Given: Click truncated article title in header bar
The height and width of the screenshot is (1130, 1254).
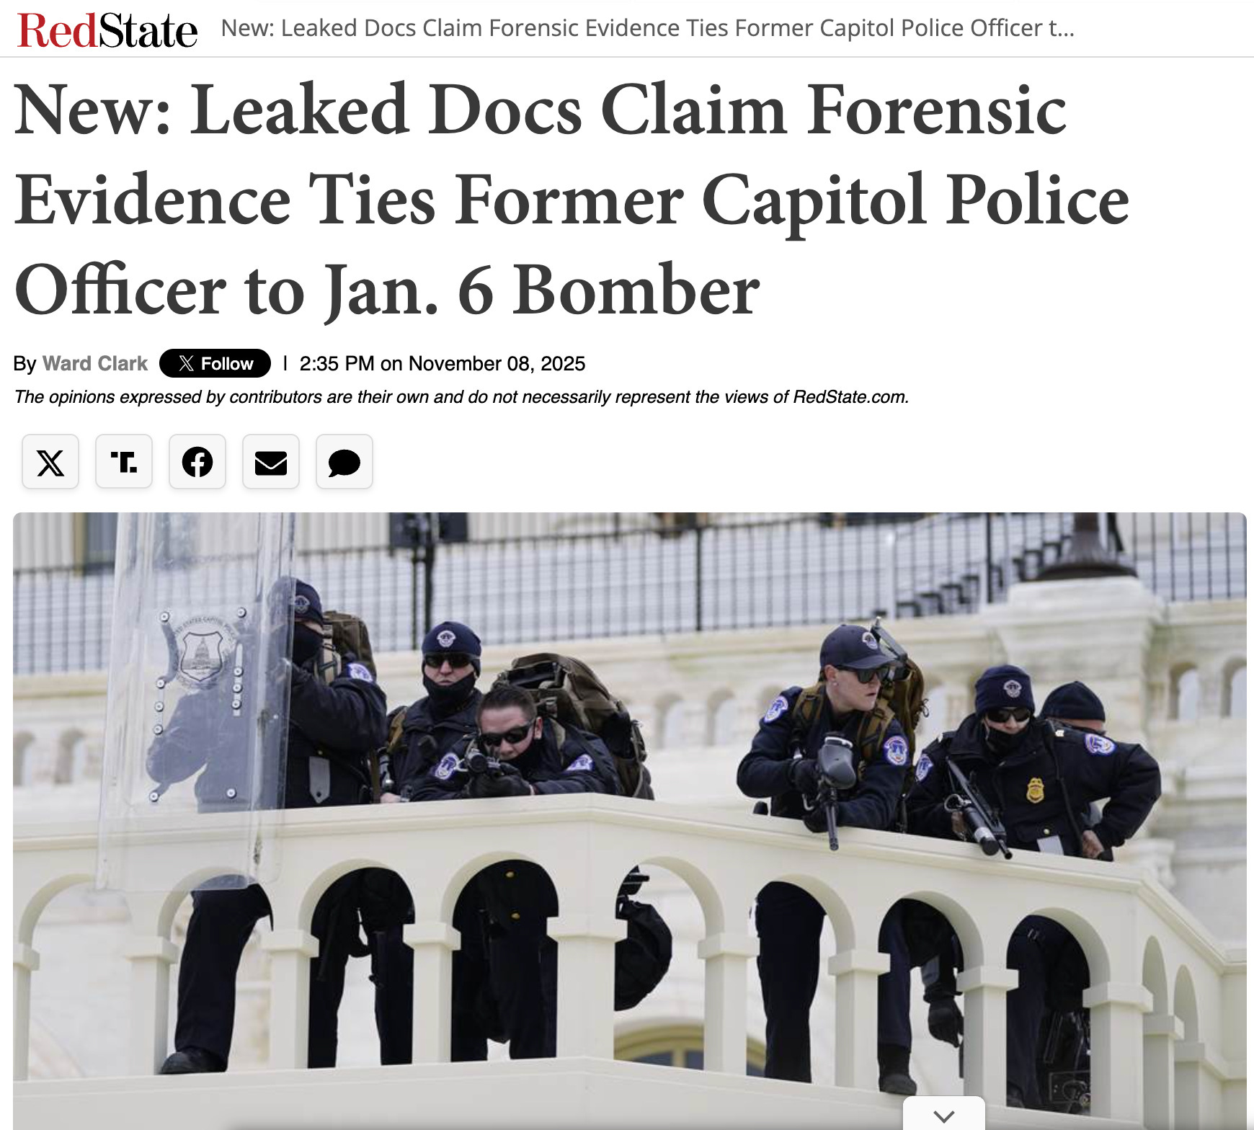Looking at the screenshot, I should click(x=647, y=28).
